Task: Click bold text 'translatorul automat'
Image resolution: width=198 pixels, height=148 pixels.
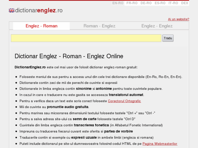Action: [x=126, y=95]
